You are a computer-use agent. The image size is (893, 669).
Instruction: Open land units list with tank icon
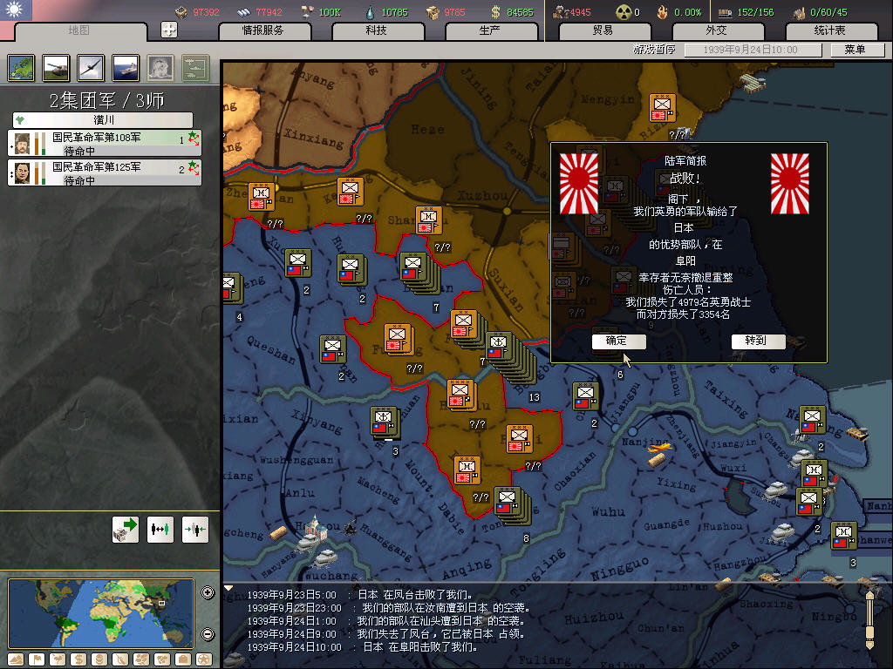[56, 68]
